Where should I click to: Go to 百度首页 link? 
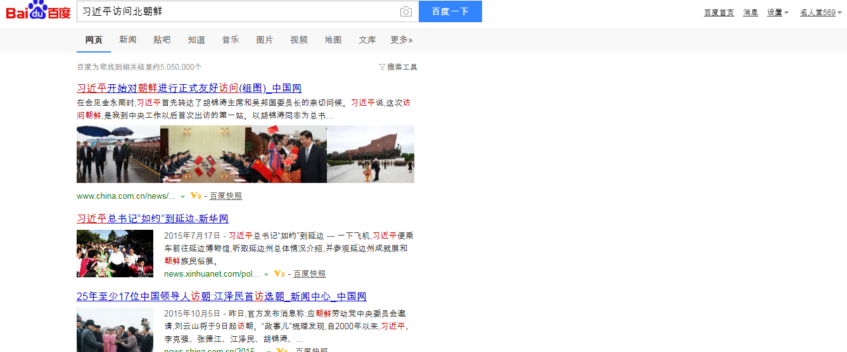(719, 13)
